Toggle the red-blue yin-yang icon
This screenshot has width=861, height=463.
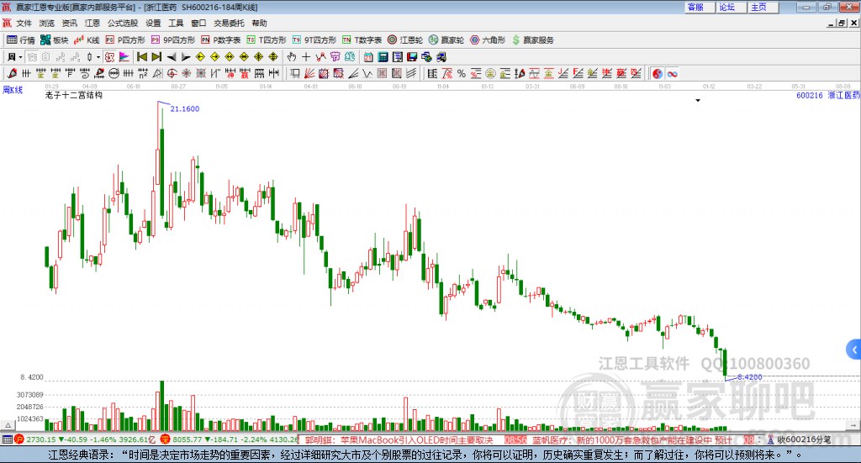pos(658,73)
